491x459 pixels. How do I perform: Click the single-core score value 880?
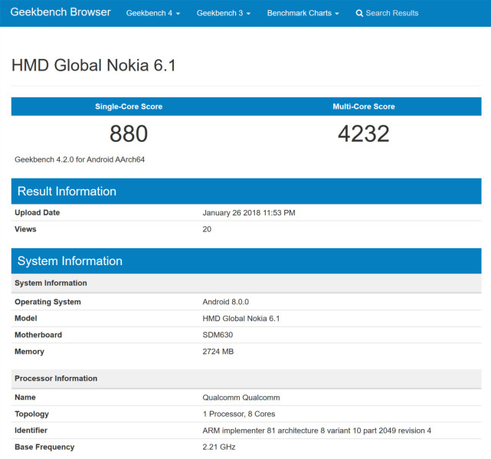coord(129,134)
